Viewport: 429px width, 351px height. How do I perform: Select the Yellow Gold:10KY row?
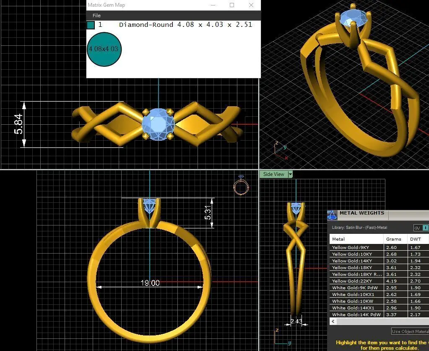click(379, 254)
